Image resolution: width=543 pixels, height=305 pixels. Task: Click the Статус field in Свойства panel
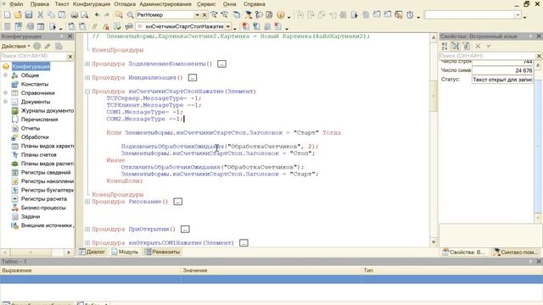(x=502, y=80)
